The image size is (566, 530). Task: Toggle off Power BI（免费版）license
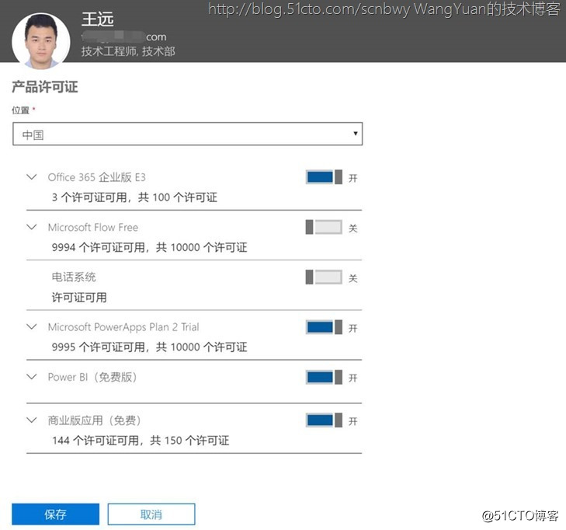pos(324,377)
